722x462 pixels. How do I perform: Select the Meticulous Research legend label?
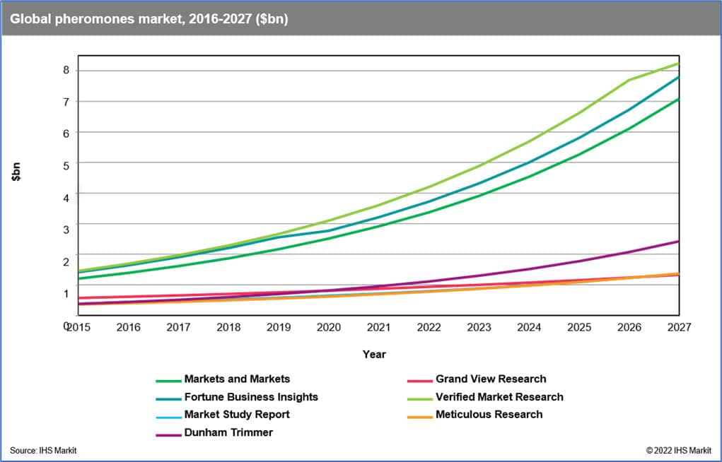[489, 415]
